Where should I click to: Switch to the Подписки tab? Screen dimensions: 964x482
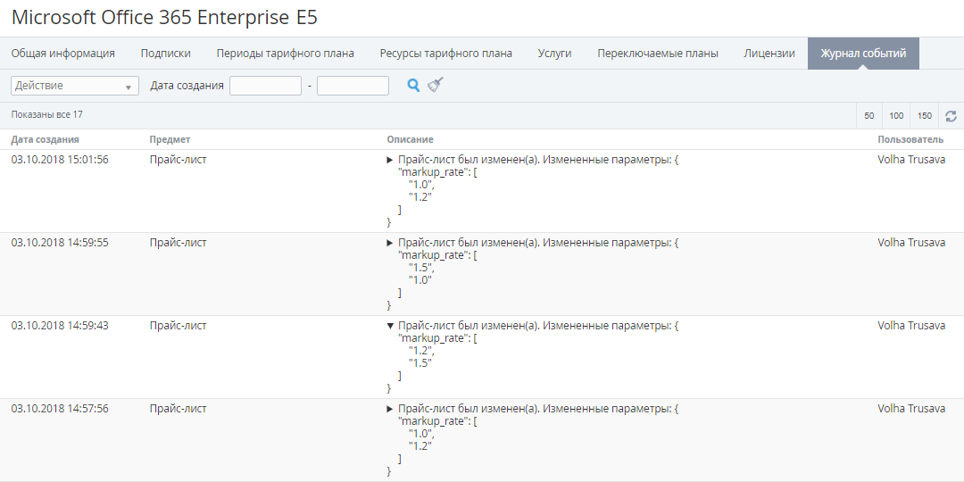(x=165, y=54)
